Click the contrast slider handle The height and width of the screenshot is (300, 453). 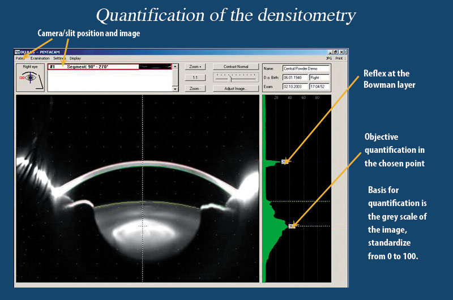click(231, 79)
